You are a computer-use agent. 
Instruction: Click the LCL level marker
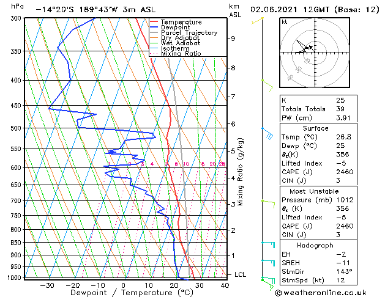pyautogui.click(x=240, y=275)
